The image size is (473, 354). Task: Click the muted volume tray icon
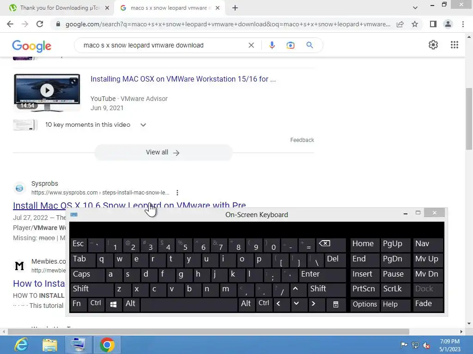(426, 345)
